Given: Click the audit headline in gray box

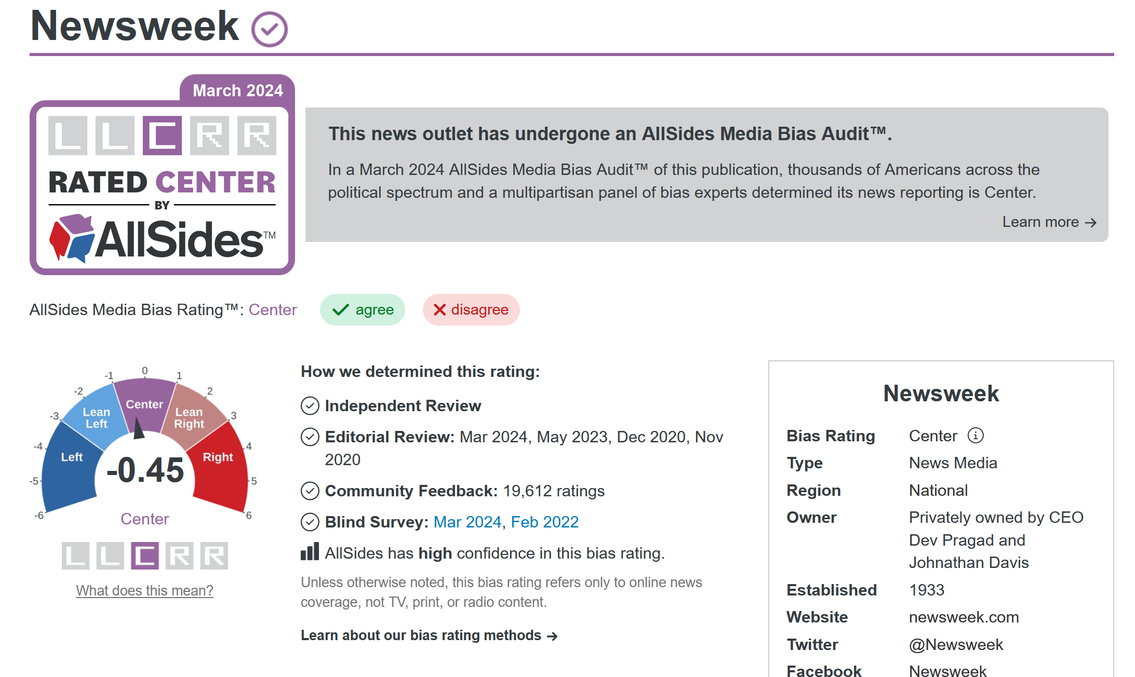Looking at the screenshot, I should click(610, 134).
